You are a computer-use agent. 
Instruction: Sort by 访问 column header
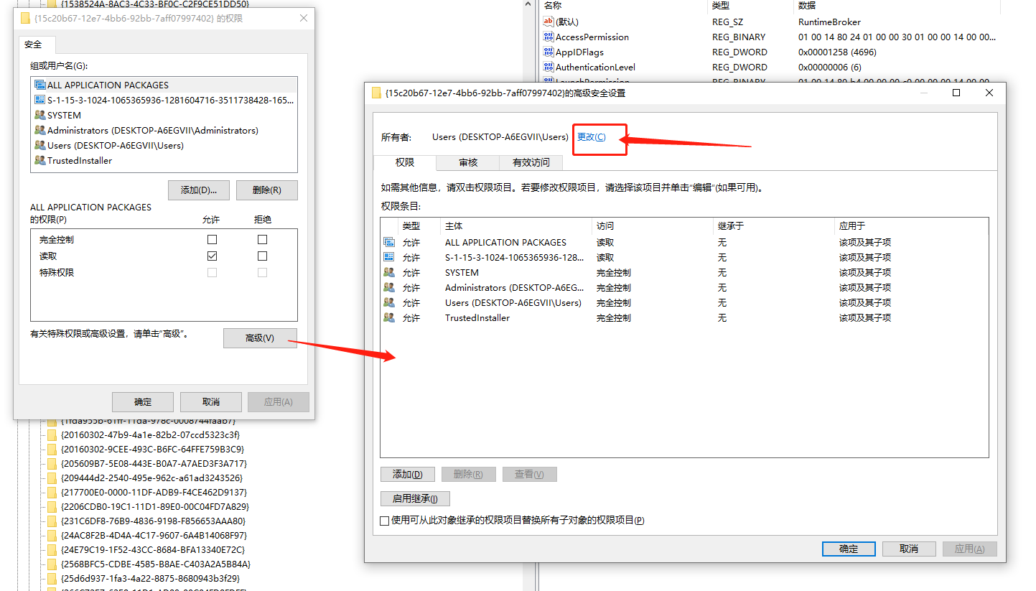(652, 225)
